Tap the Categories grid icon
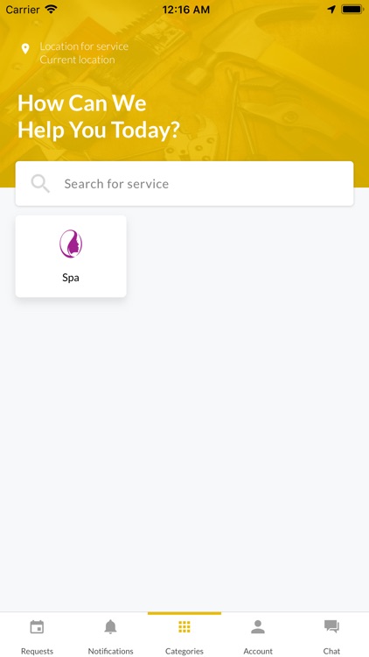Image resolution: width=369 pixels, height=657 pixels. click(x=184, y=627)
